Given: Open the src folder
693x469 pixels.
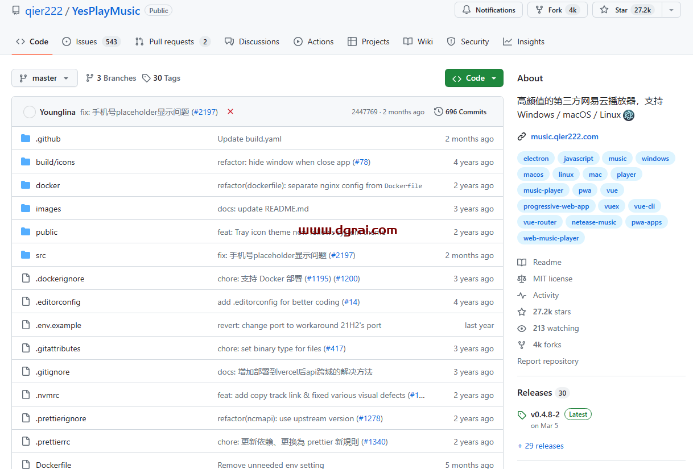Looking at the screenshot, I should click(x=41, y=255).
